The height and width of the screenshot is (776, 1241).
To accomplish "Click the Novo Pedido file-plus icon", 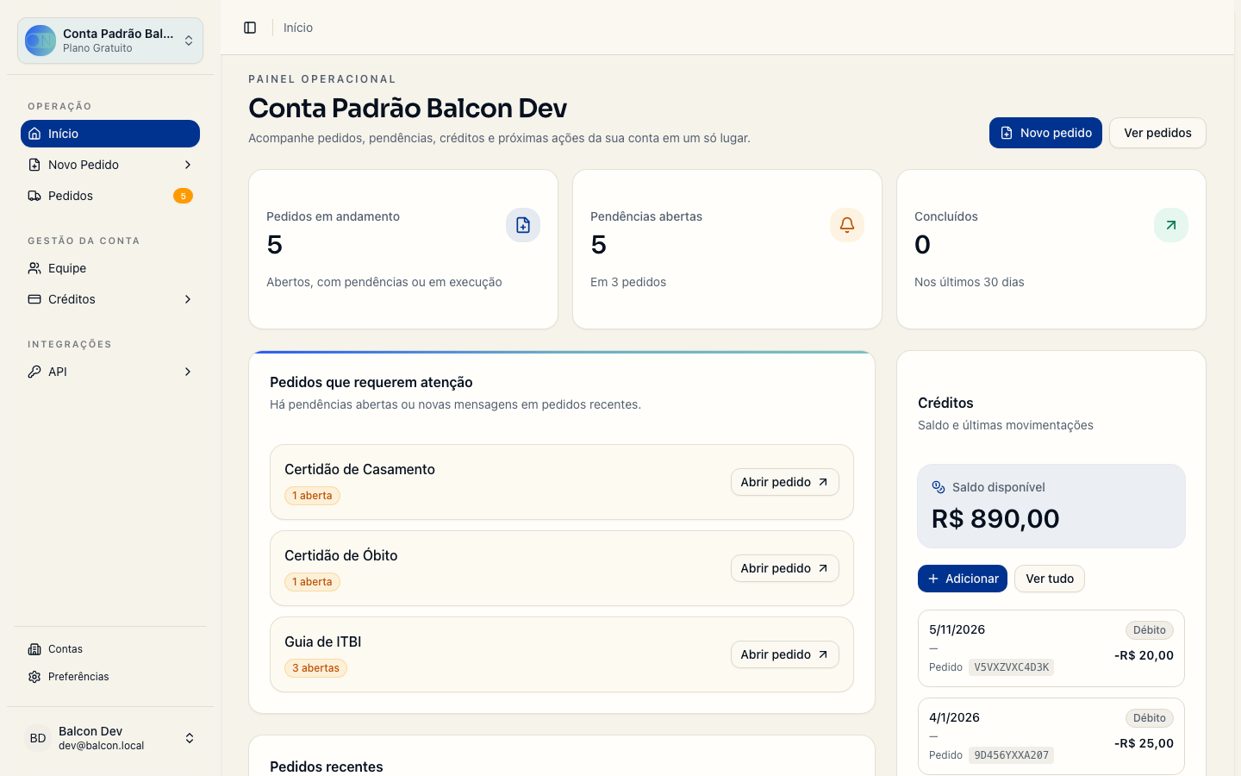I will [34, 165].
